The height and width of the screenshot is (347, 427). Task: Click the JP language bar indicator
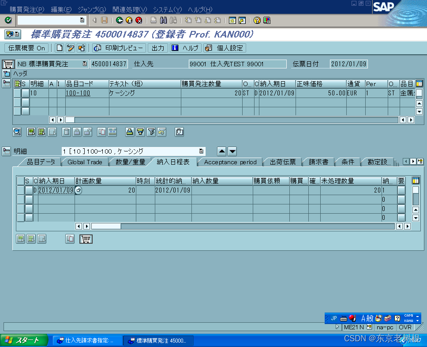coord(334,318)
